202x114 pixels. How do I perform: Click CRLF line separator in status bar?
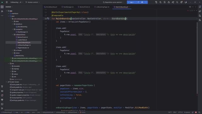(x=175, y=112)
